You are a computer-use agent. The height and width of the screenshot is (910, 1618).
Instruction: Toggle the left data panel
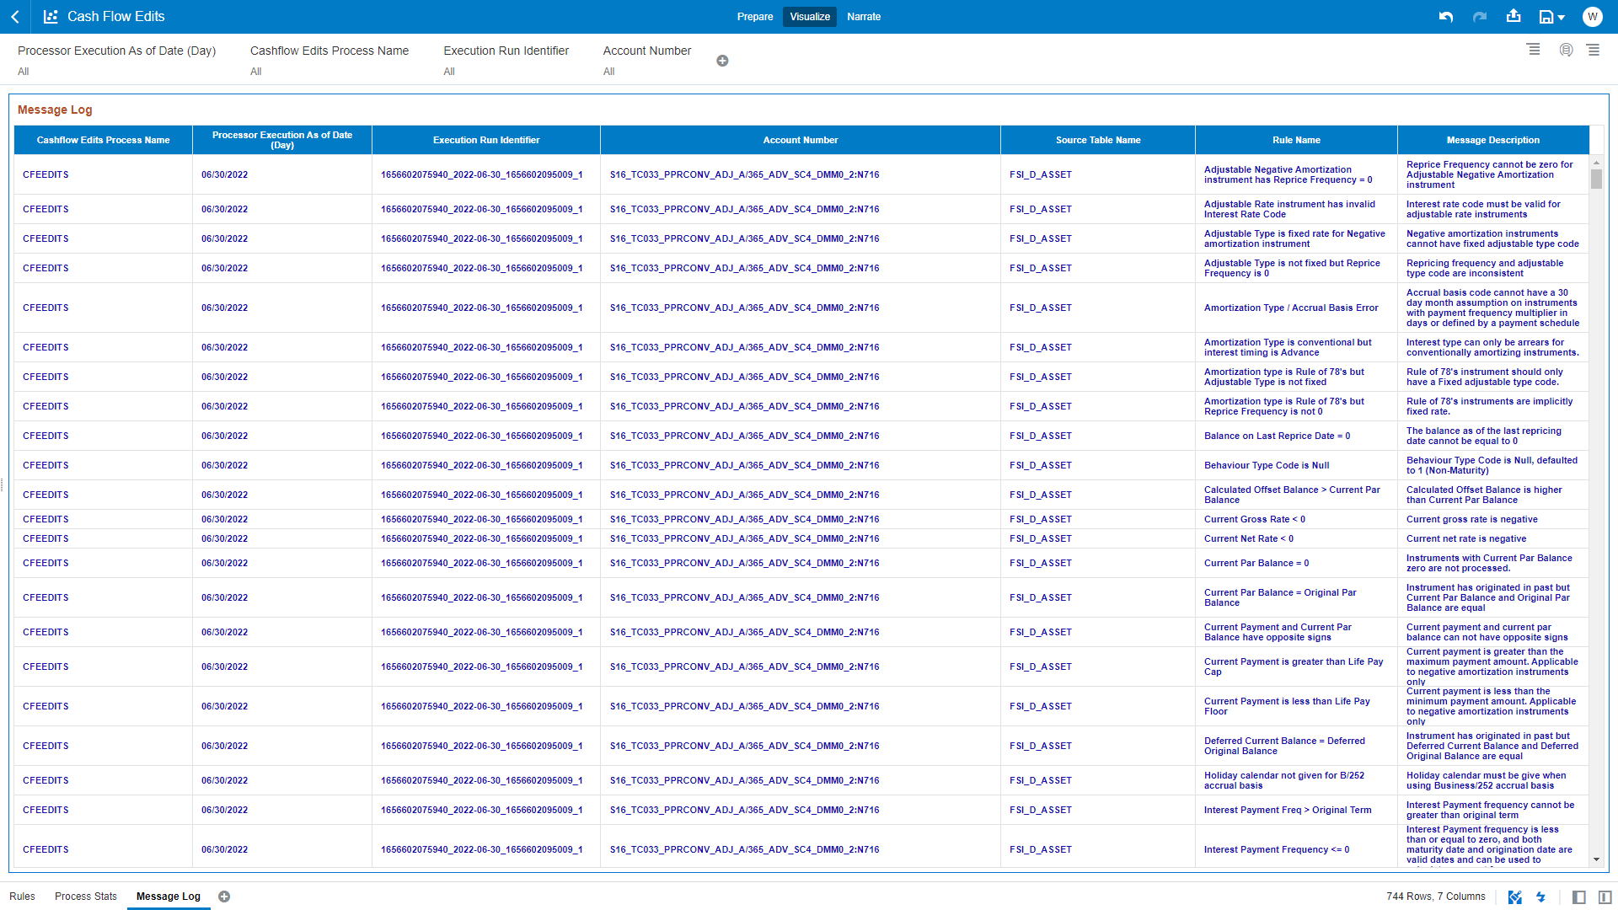1579,897
